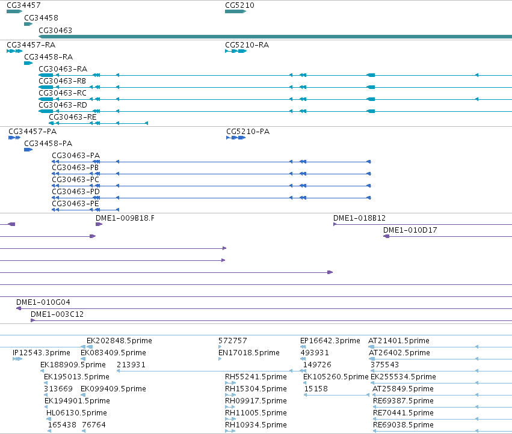This screenshot has width=512, height=434.
Task: Click EST EK083409.5prime label
Action: [x=113, y=353]
